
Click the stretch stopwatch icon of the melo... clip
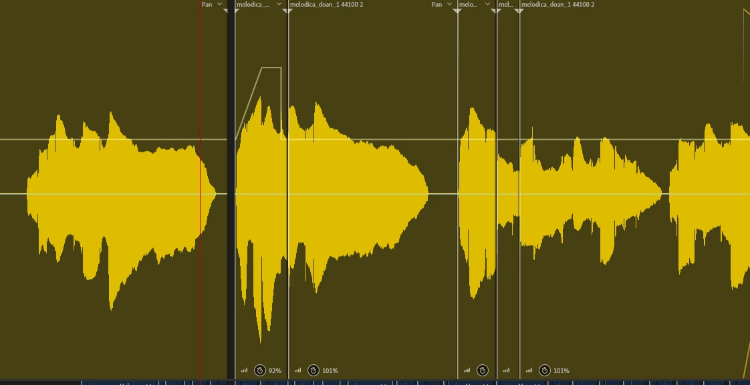[x=482, y=370]
